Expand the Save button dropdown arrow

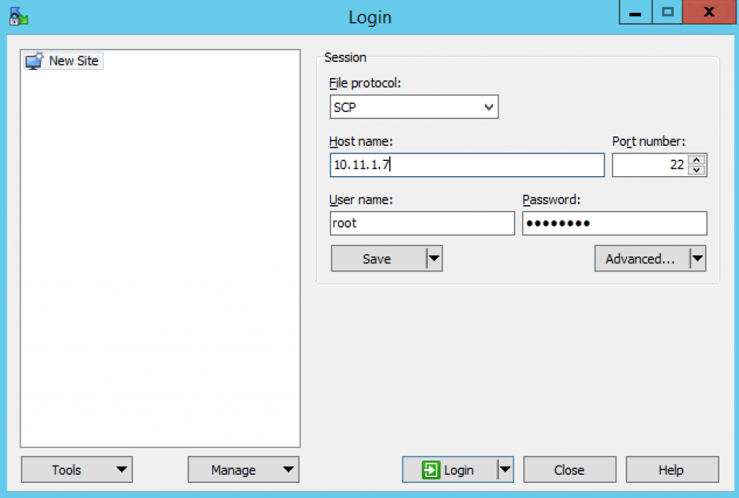point(434,258)
